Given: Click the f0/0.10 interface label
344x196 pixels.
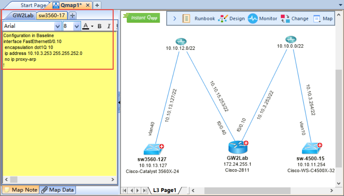Looking at the screenshot, I should tap(241, 125).
